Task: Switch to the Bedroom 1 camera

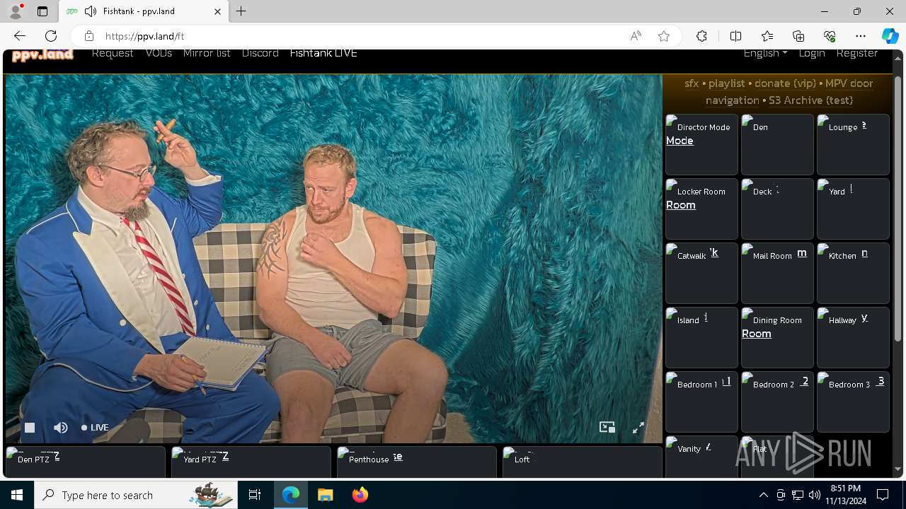Action: tap(701, 402)
